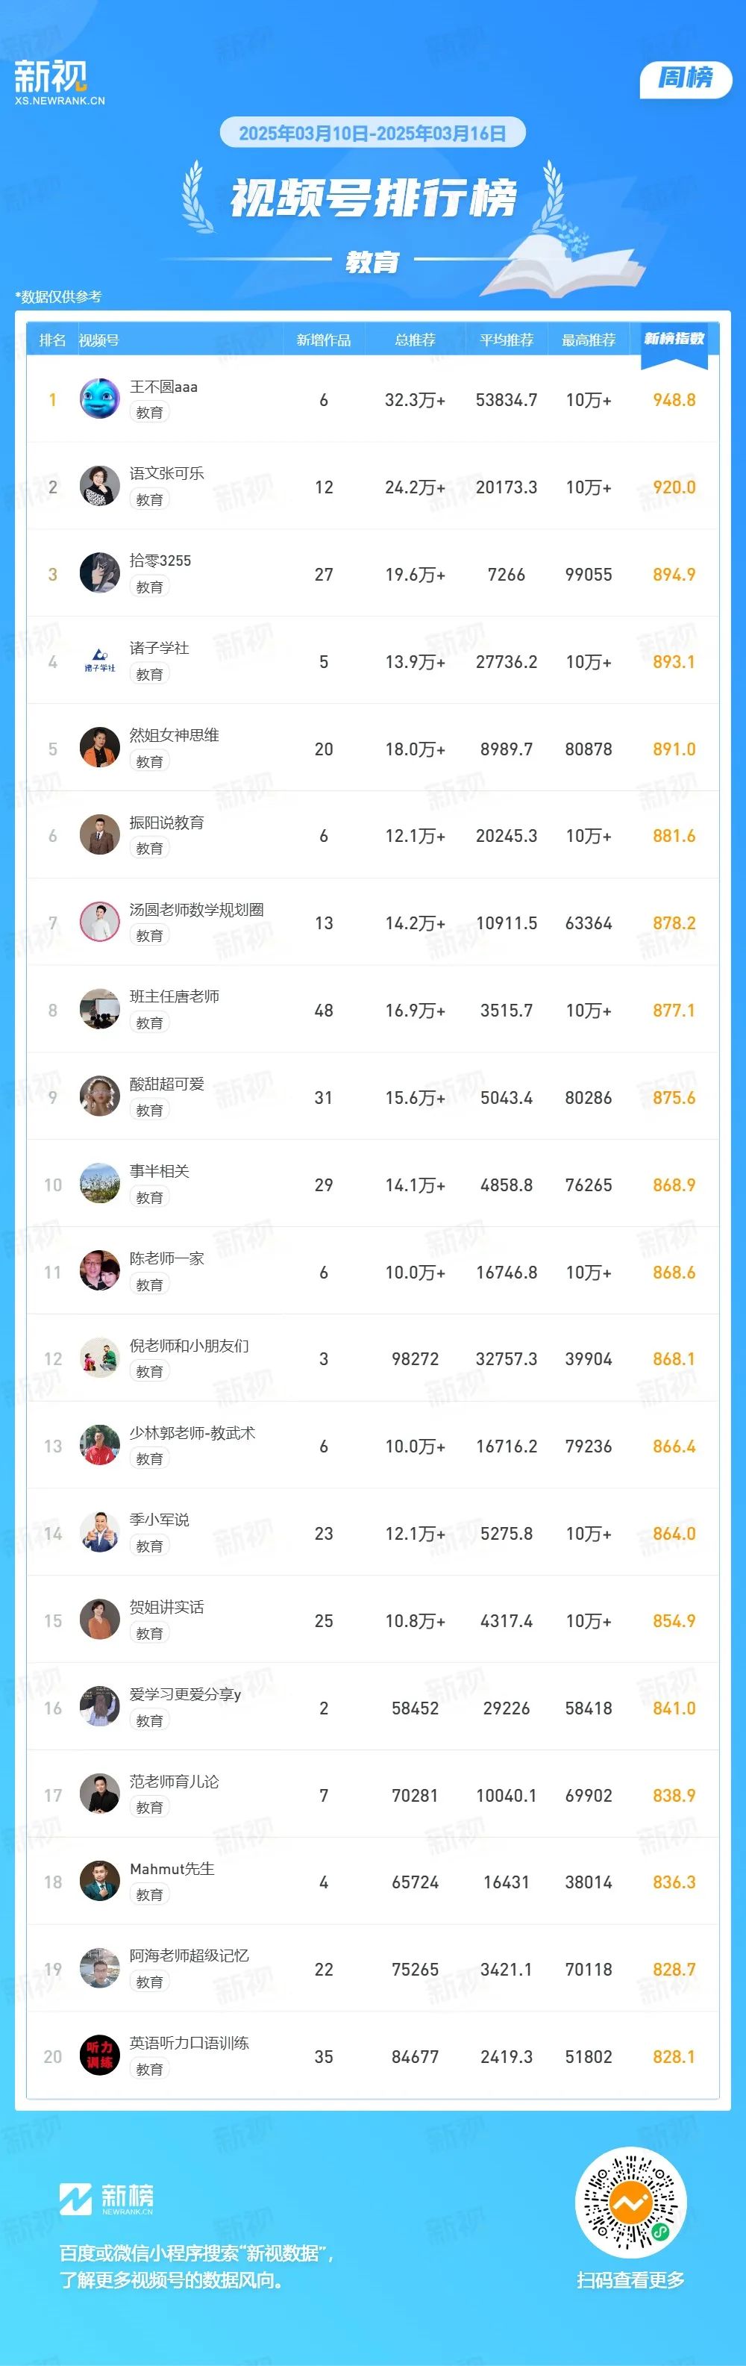Viewport: 746px width, 2366px height.
Task: Click the 诸子学社 logo avatar
Action: click(x=100, y=661)
